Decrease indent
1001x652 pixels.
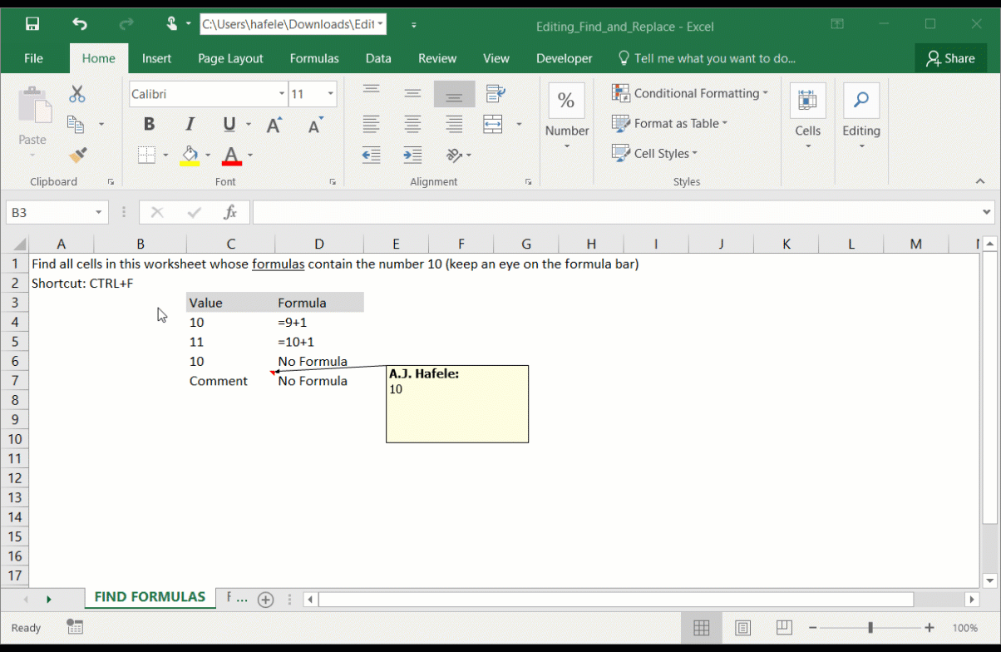371,155
